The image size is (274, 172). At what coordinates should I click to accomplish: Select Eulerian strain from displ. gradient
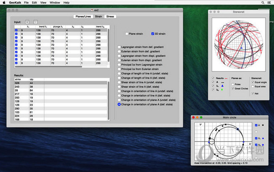coord(119,60)
